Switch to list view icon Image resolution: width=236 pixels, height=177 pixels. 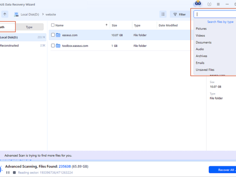click(x=163, y=14)
